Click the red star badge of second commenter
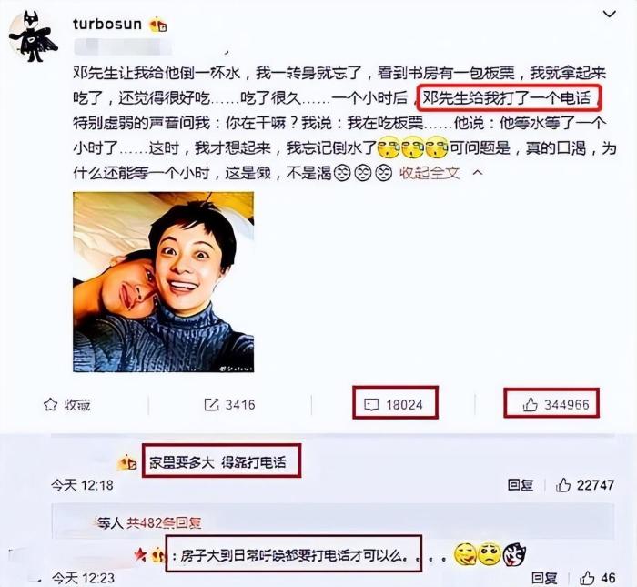The height and width of the screenshot is (587, 637). click(x=140, y=555)
